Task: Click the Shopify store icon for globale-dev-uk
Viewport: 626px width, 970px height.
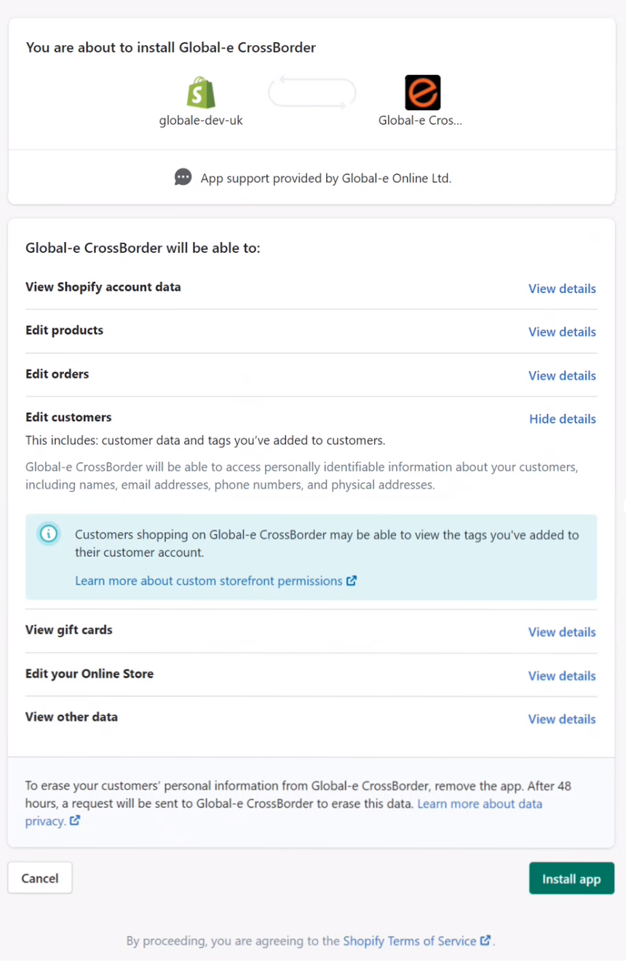Action: [x=201, y=92]
